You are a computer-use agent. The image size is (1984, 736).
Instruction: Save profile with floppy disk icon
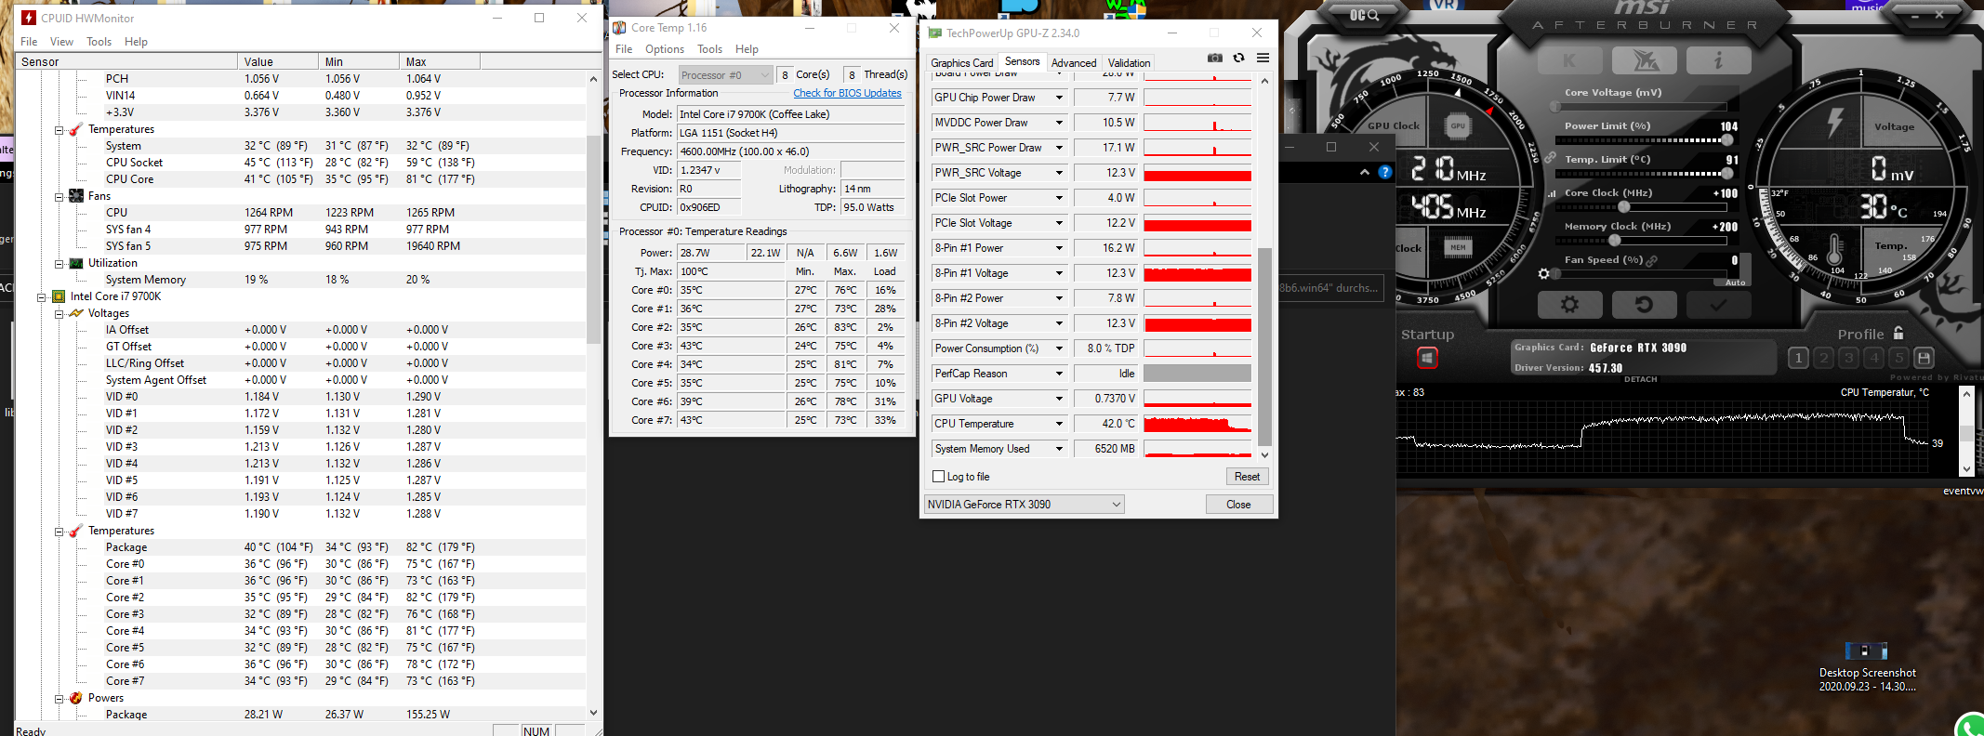[x=1924, y=358]
